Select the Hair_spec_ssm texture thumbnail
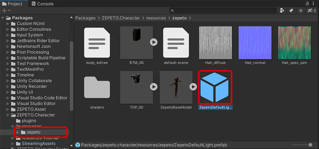The image size is (319, 149). (x=294, y=43)
